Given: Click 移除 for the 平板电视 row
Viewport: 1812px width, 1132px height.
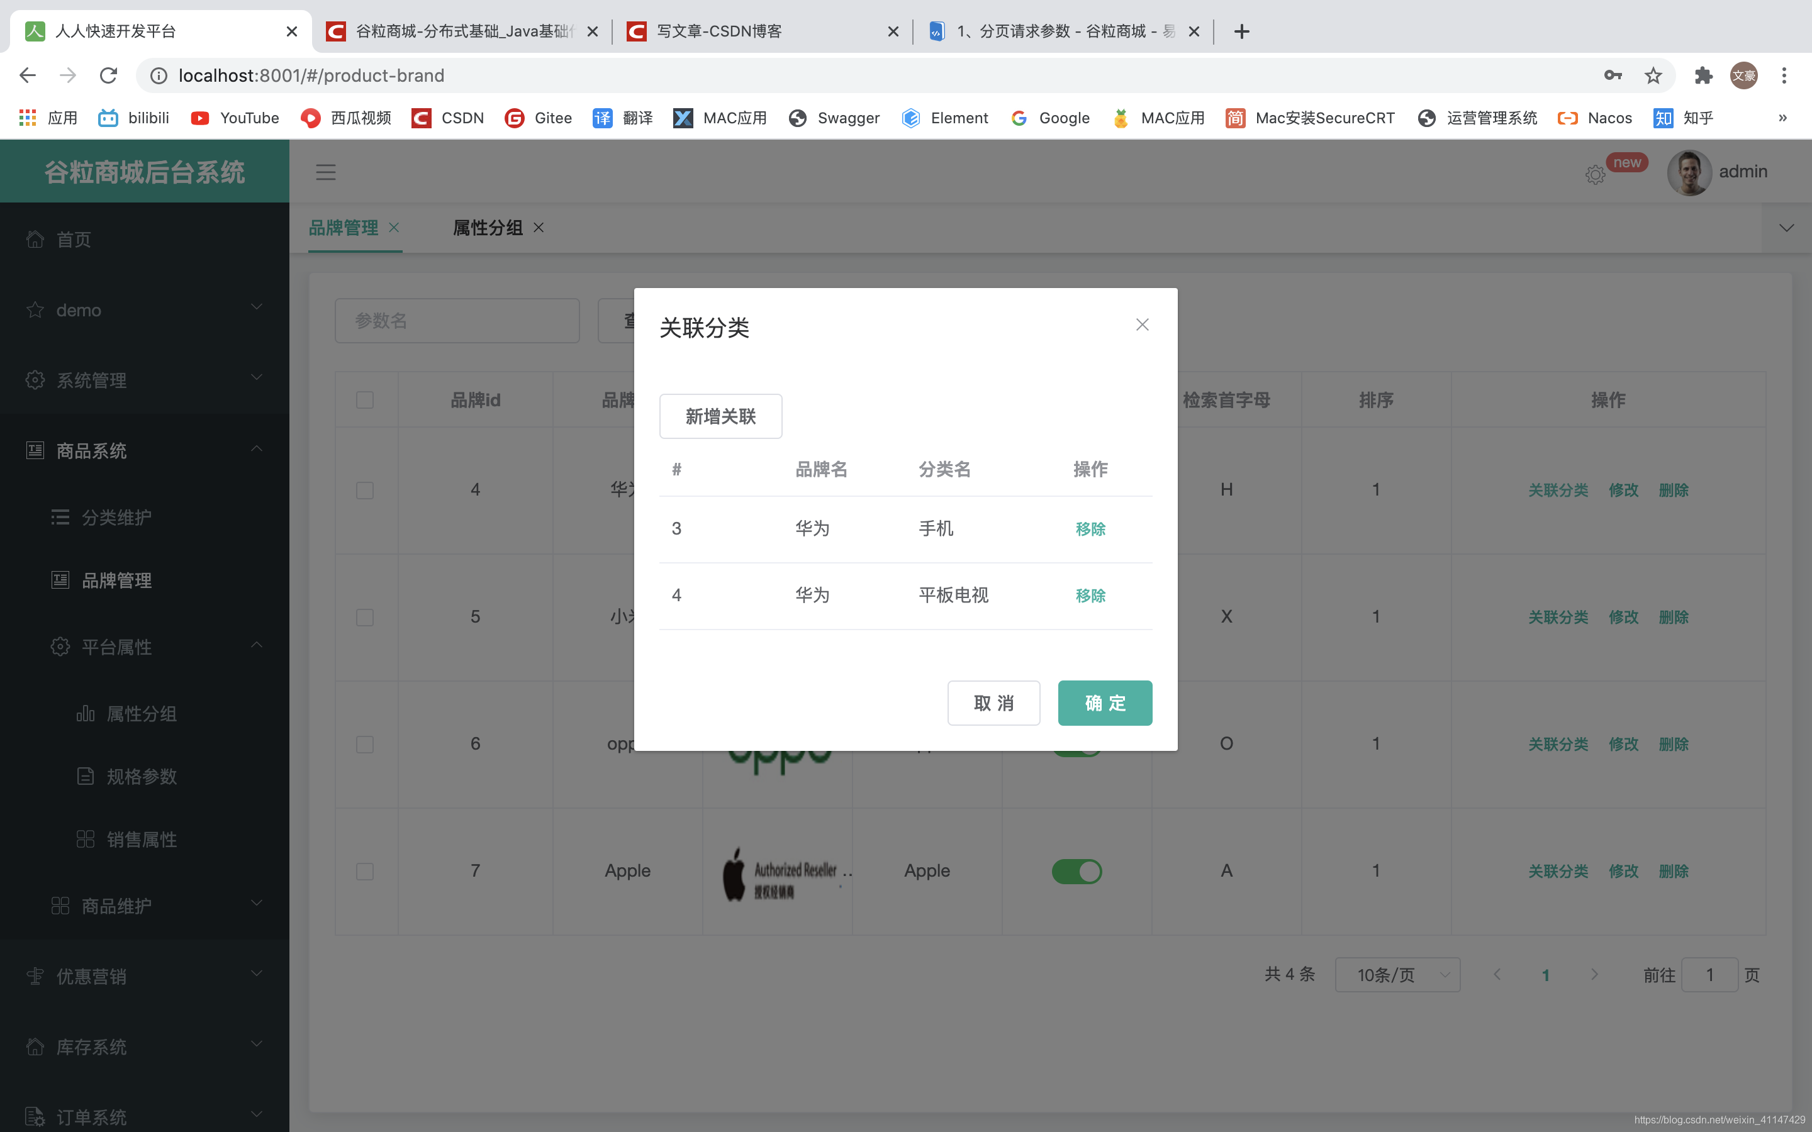Looking at the screenshot, I should pyautogui.click(x=1090, y=595).
